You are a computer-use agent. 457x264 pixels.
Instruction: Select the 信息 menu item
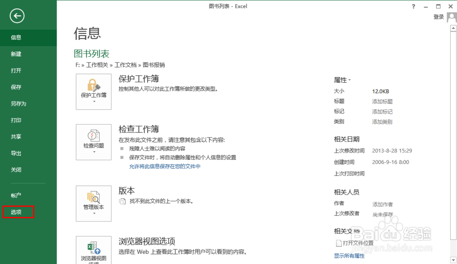(28, 37)
